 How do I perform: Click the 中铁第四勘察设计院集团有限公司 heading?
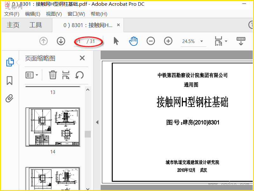point(193,75)
